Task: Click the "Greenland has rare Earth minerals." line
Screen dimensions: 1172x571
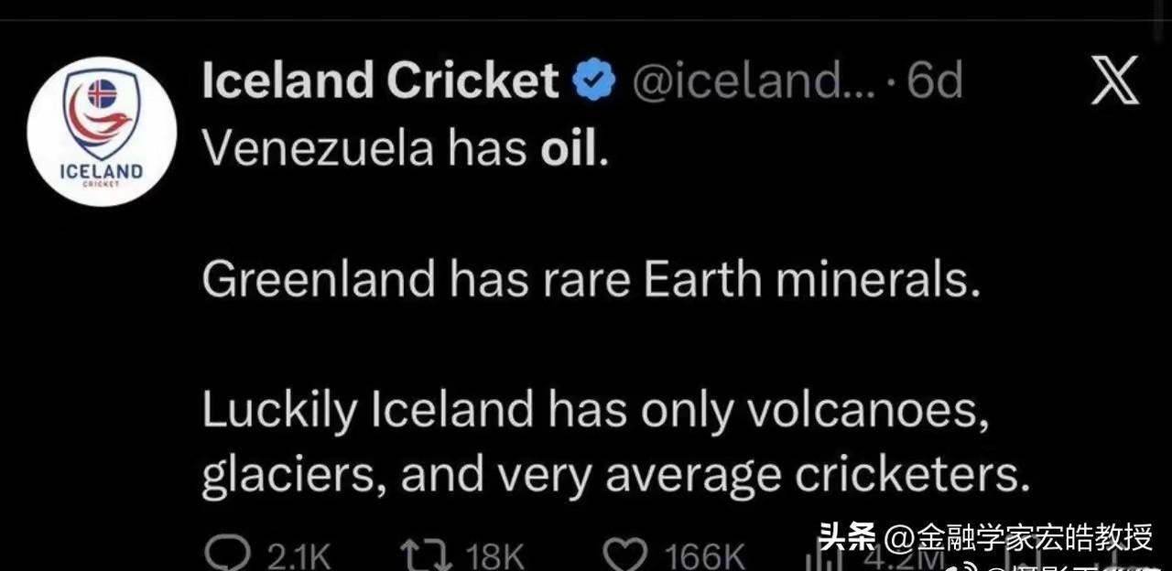Action: click(591, 281)
